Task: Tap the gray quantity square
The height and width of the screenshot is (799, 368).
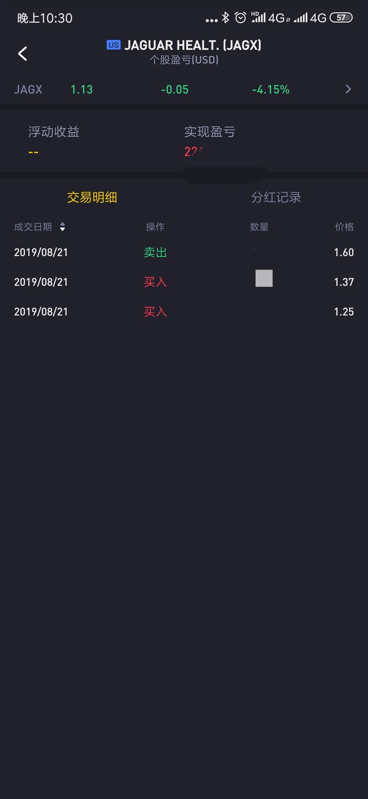Action: [264, 278]
